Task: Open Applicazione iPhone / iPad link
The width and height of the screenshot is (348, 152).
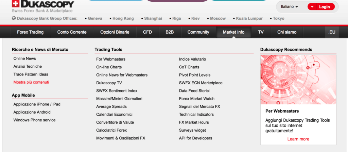Action: click(x=37, y=104)
